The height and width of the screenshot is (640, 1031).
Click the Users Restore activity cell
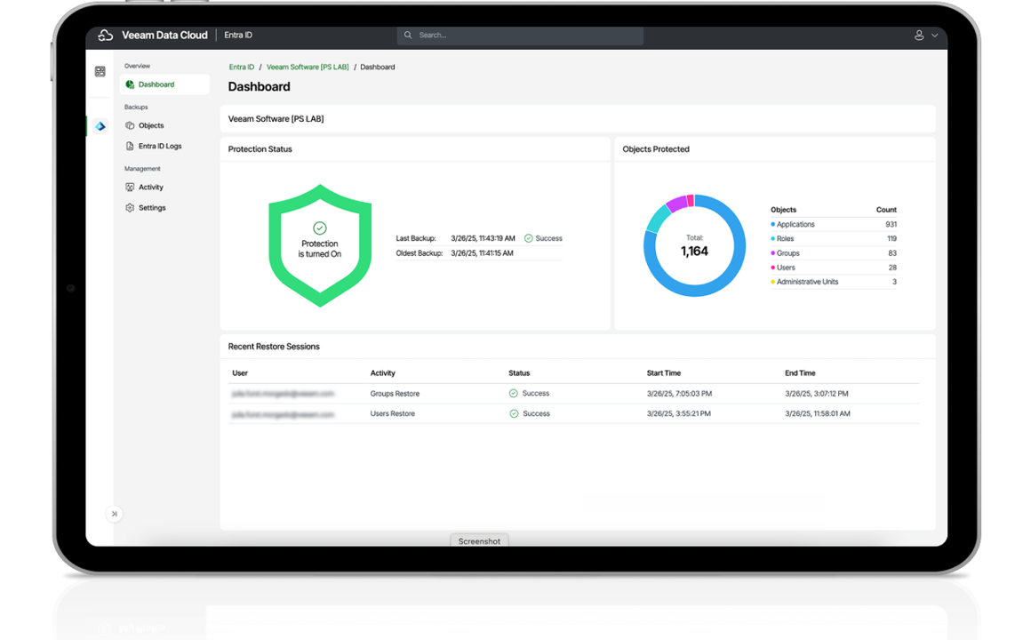pyautogui.click(x=393, y=413)
